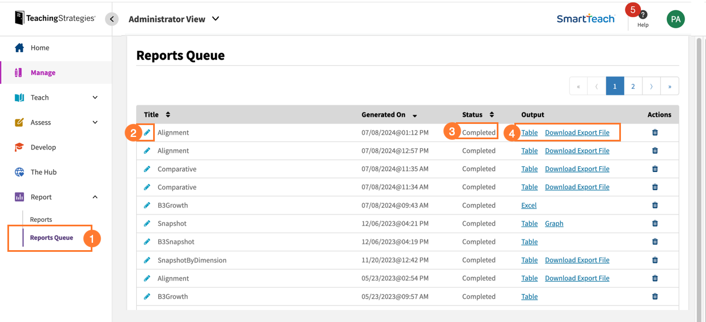
Task: Sort reports by the Title column
Action: [168, 115]
